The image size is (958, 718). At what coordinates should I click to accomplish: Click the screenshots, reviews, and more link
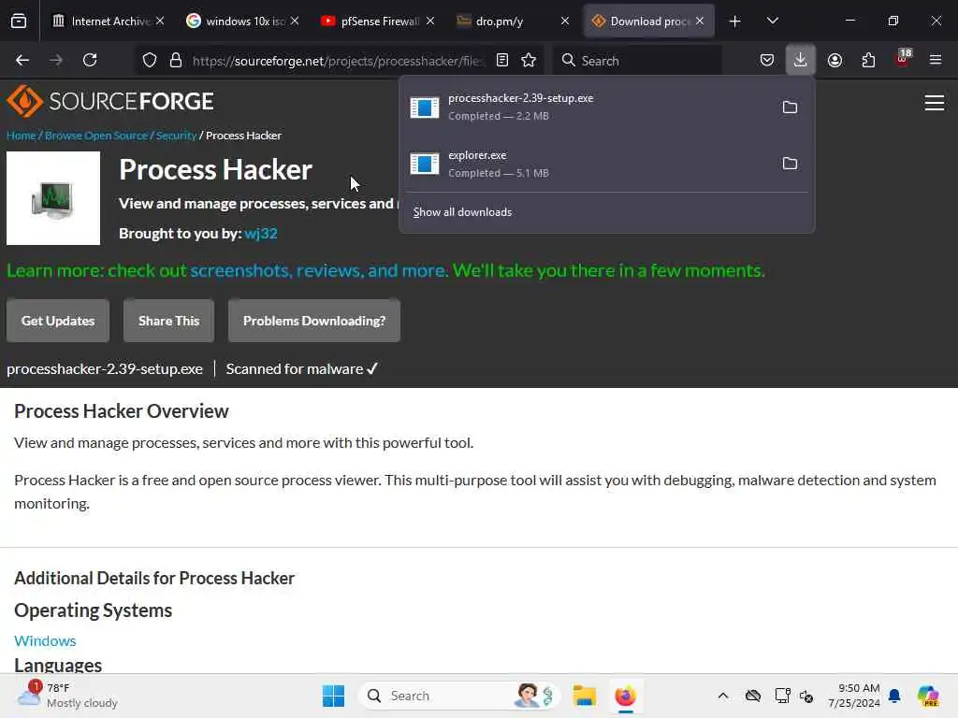point(319,270)
